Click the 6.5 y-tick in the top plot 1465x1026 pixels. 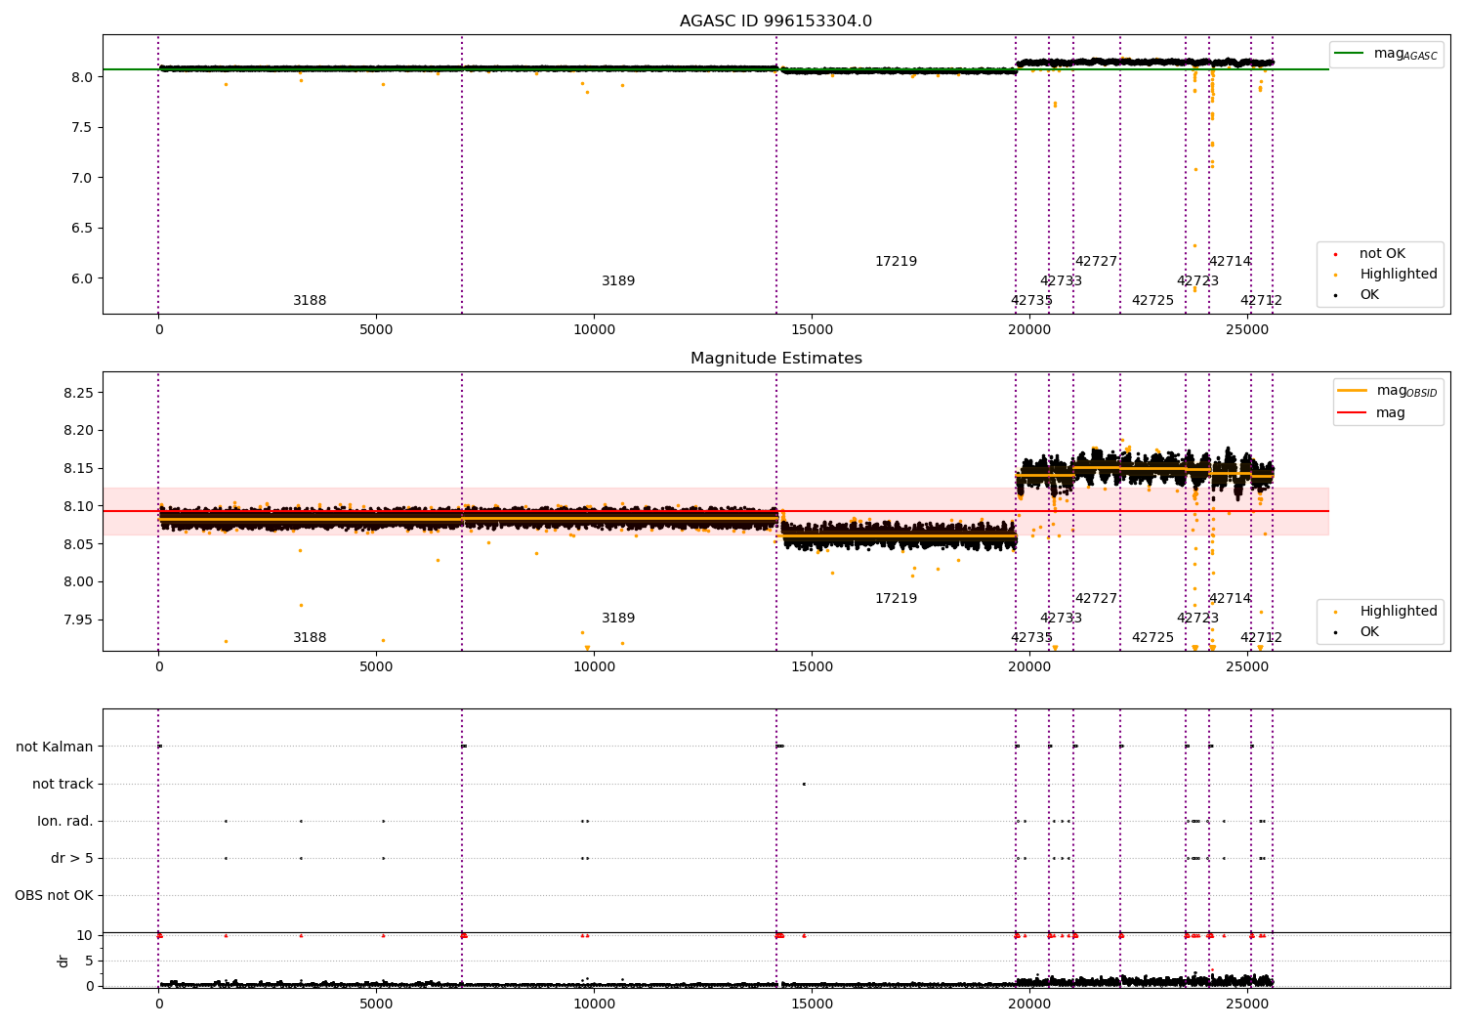(82, 229)
